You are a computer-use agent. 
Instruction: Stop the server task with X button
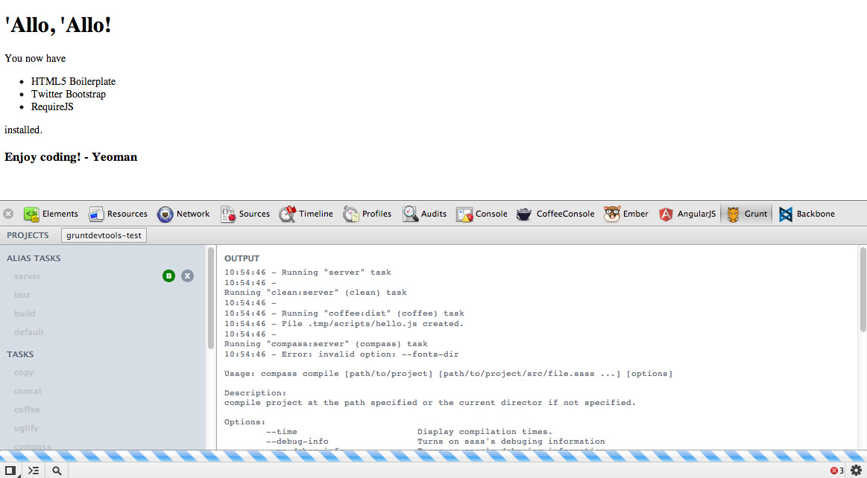tap(188, 276)
